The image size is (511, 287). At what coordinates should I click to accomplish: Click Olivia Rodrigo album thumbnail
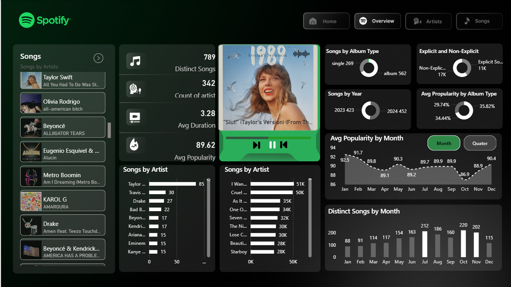[x=31, y=102]
